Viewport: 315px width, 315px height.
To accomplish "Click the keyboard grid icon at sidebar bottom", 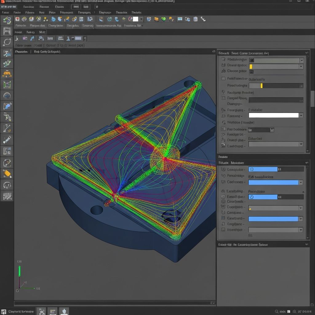I will (7, 195).
